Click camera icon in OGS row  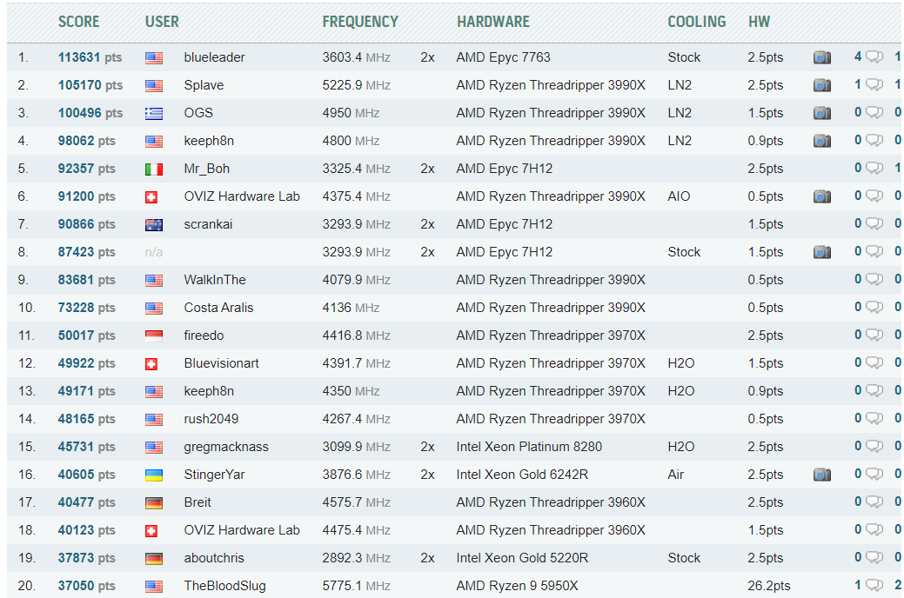click(x=821, y=113)
